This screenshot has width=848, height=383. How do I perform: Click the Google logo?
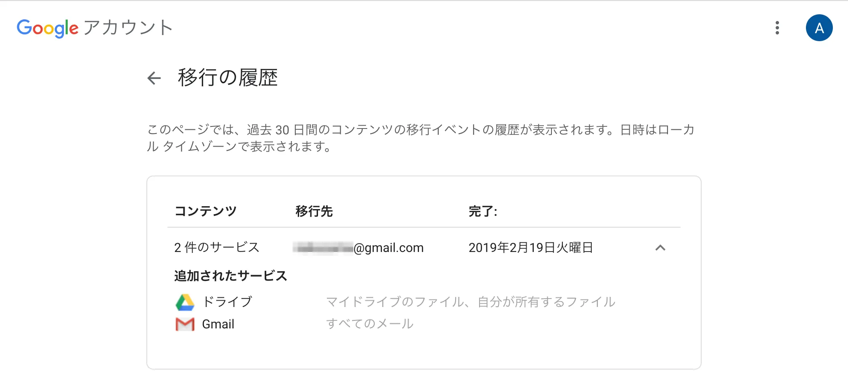(x=48, y=28)
